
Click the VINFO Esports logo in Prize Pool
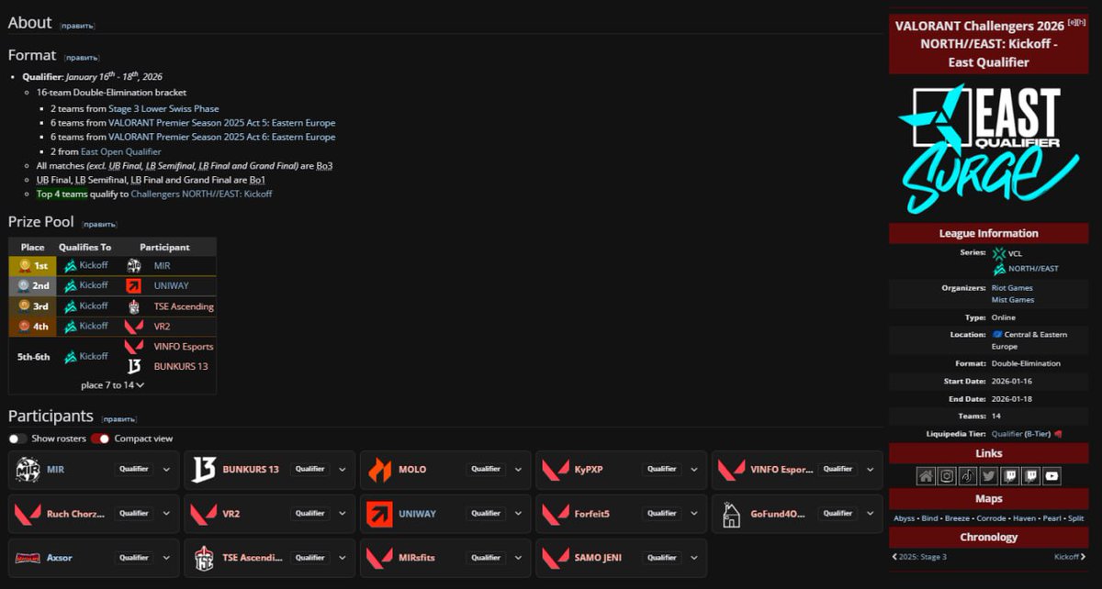[x=134, y=346]
